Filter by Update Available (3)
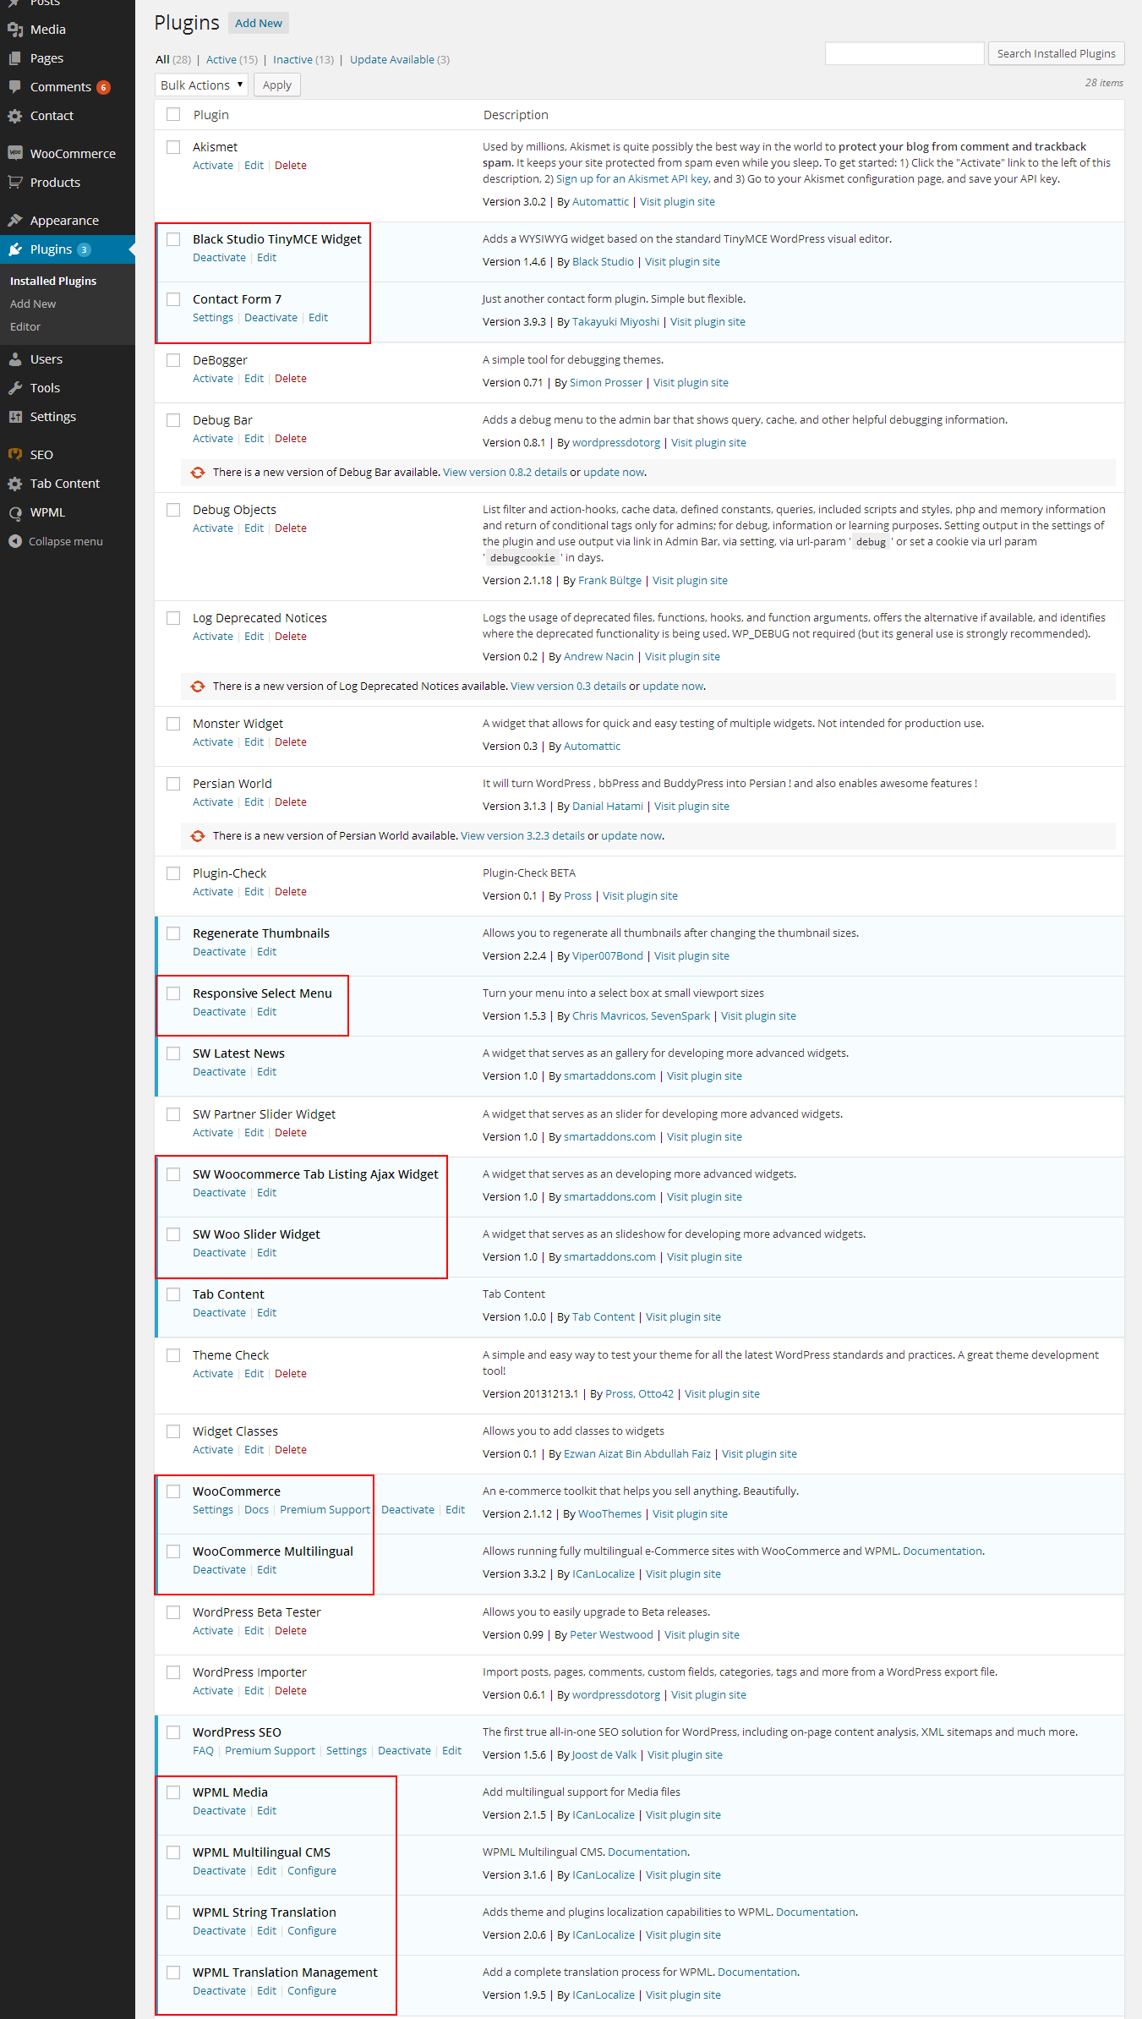This screenshot has width=1142, height=2019. point(400,59)
